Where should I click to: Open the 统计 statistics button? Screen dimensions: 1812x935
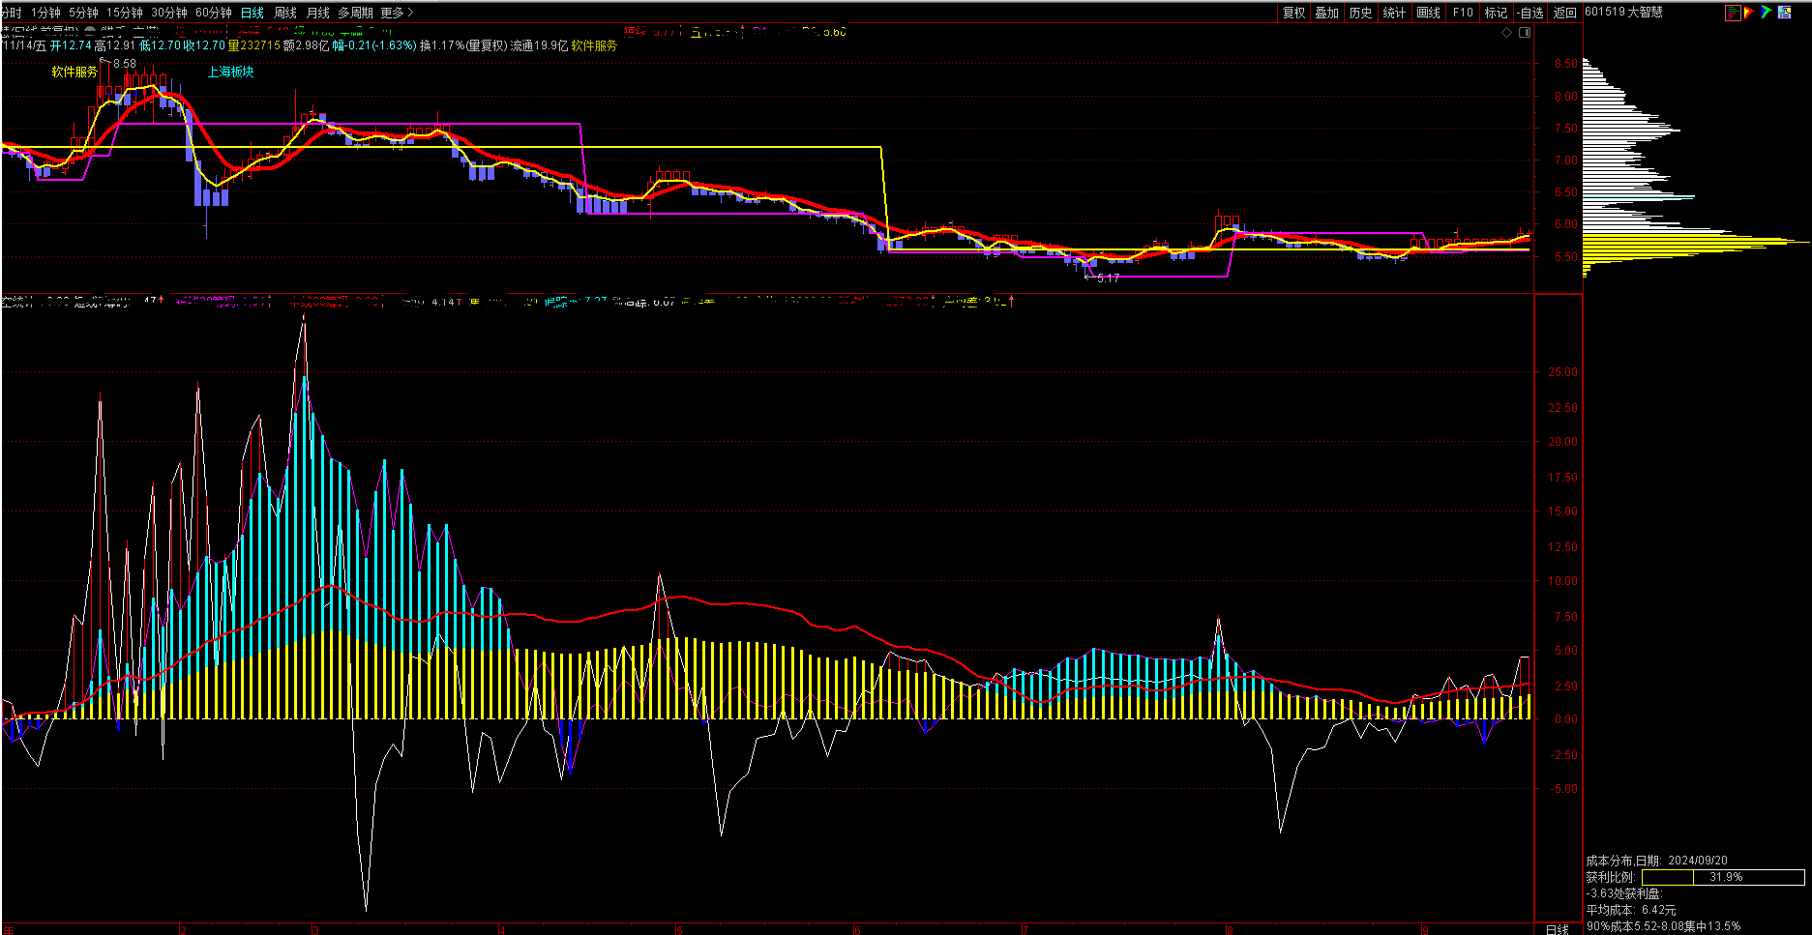(x=1395, y=13)
